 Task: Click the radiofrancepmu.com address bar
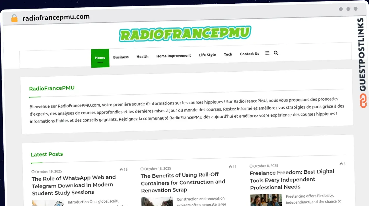[x=56, y=18]
